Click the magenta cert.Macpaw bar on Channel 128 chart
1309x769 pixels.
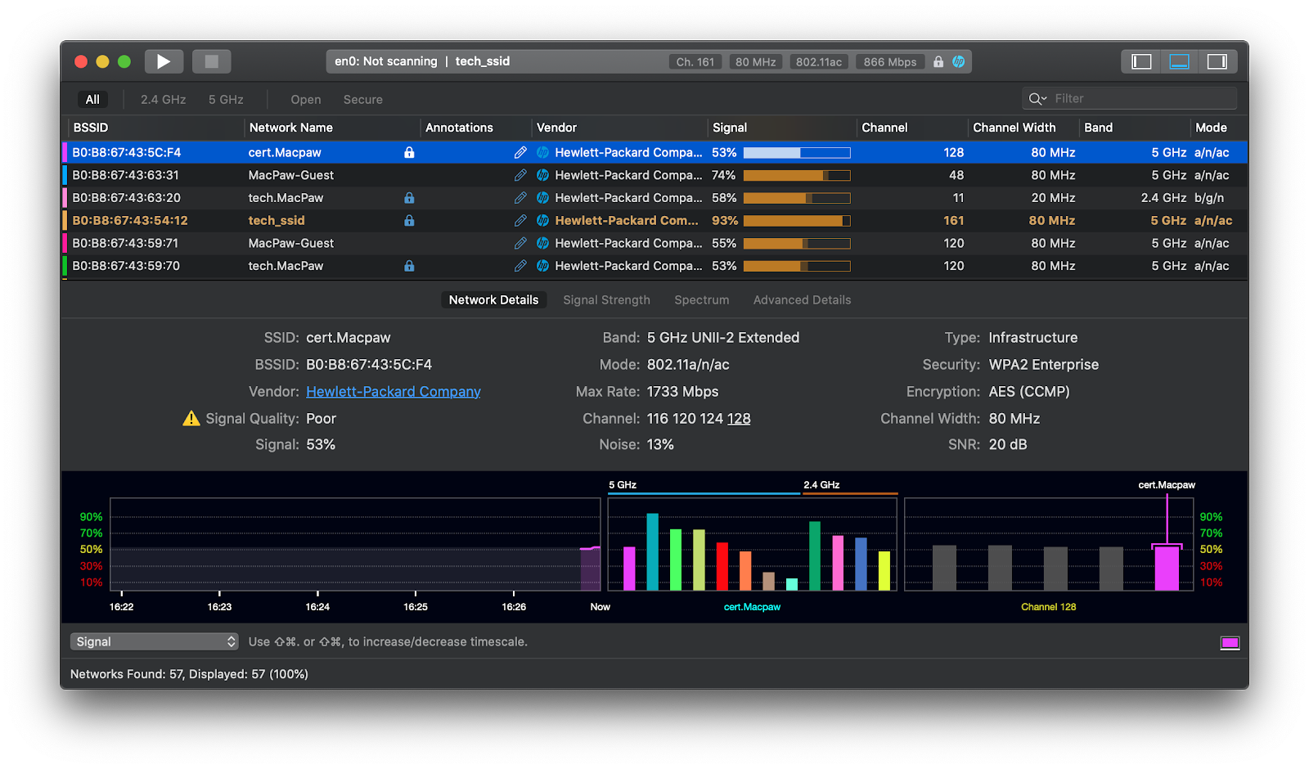tap(1167, 568)
